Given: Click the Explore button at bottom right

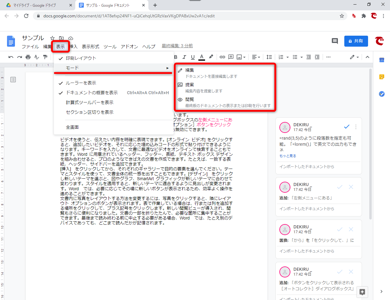Looking at the screenshot, I should click(x=362, y=292).
